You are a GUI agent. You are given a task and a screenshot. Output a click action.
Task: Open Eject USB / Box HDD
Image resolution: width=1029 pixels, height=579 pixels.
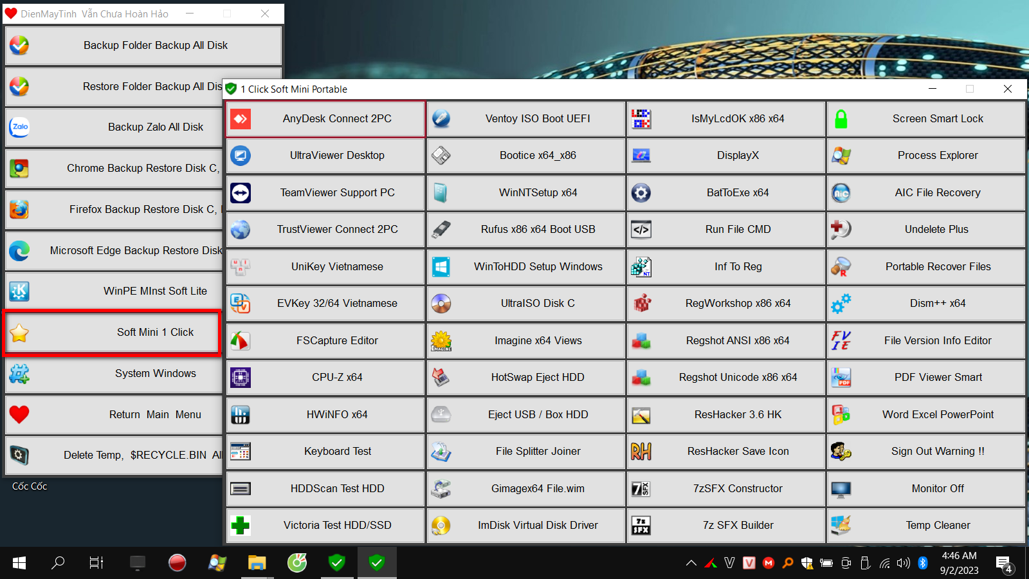(x=526, y=415)
